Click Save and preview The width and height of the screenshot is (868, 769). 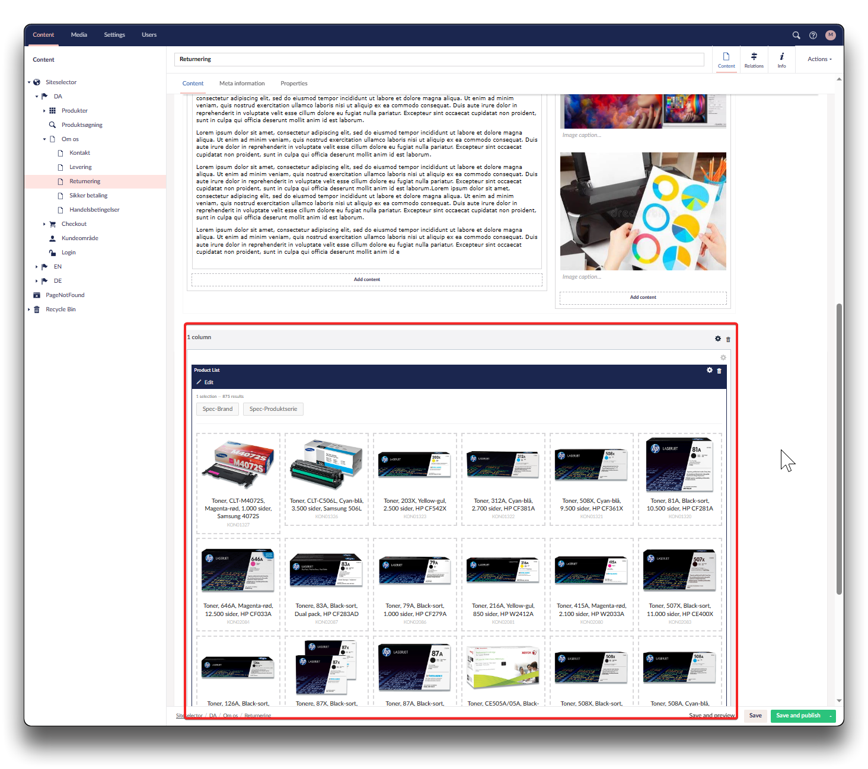pyautogui.click(x=711, y=716)
